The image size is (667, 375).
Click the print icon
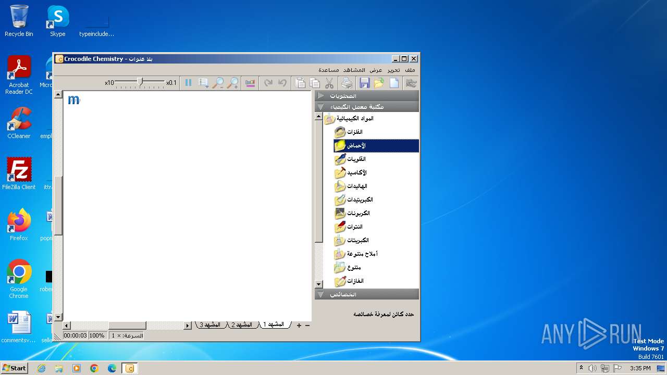[x=347, y=83]
